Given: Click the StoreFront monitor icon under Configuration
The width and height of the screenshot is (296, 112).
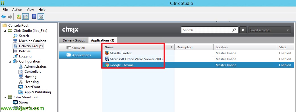Looking at the screenshot, I should (21, 87).
